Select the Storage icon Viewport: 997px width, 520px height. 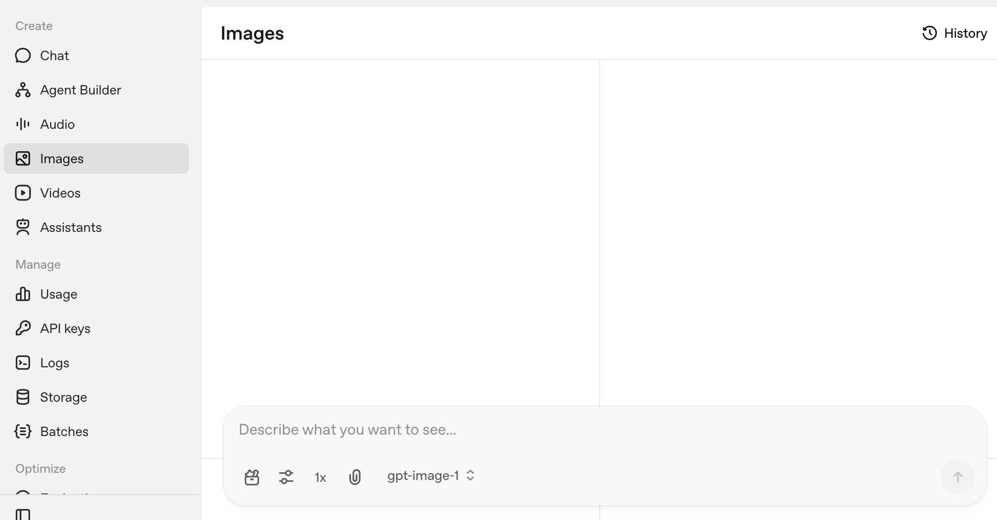click(x=23, y=396)
